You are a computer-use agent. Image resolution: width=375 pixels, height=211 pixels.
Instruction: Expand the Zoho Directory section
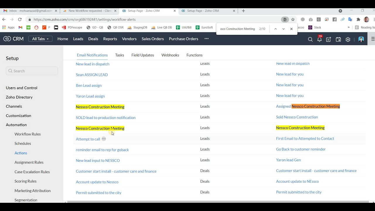click(19, 97)
